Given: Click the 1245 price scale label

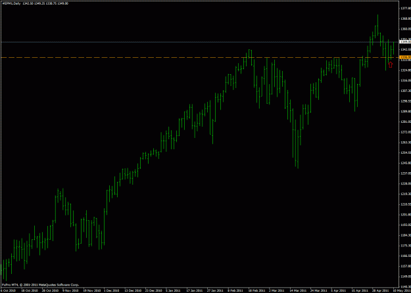Looking at the screenshot, I should click(405, 163).
